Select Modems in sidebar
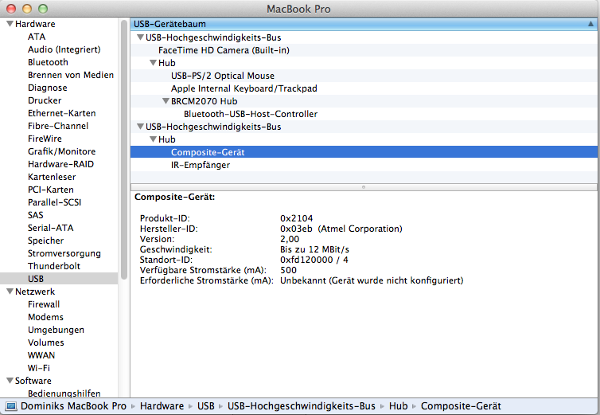 click(45, 317)
